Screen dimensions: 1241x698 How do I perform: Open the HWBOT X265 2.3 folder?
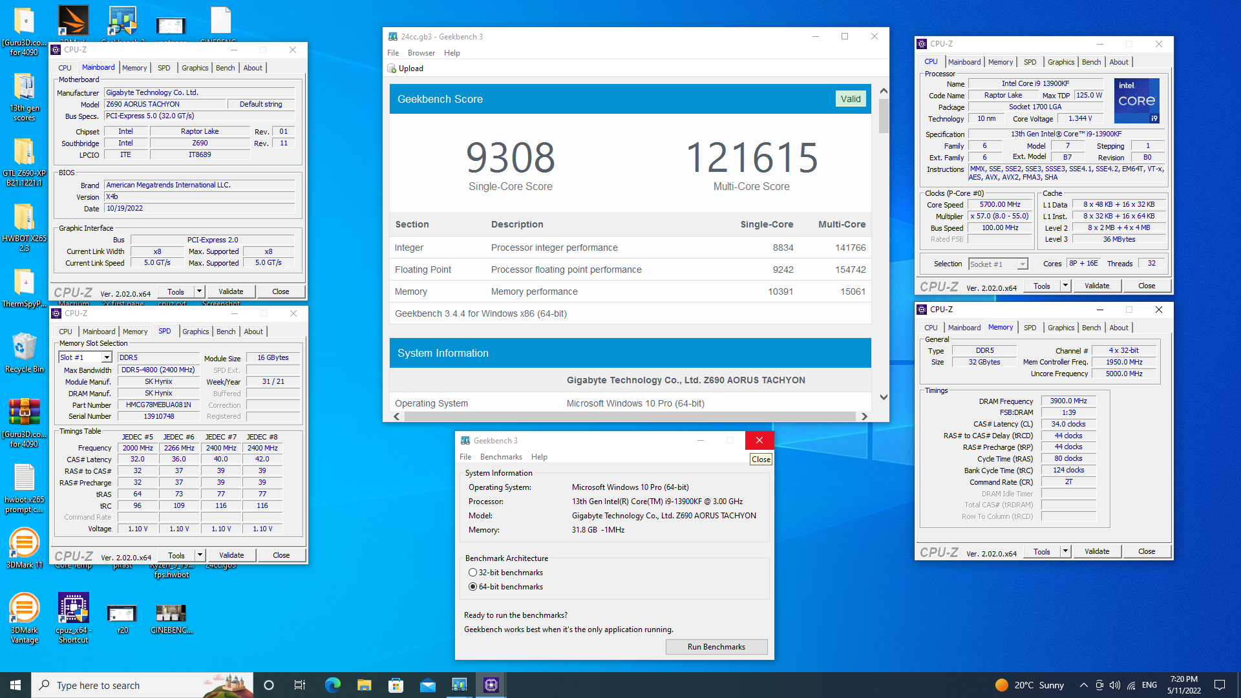(x=24, y=226)
